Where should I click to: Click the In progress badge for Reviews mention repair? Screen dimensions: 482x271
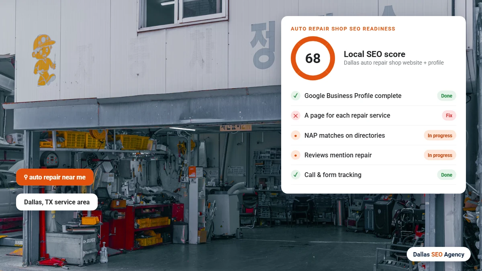(x=440, y=155)
